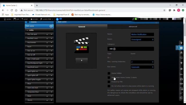186x105 pixels.
Task: Click the lightning bolt power consumption icon
Action: 41,19
